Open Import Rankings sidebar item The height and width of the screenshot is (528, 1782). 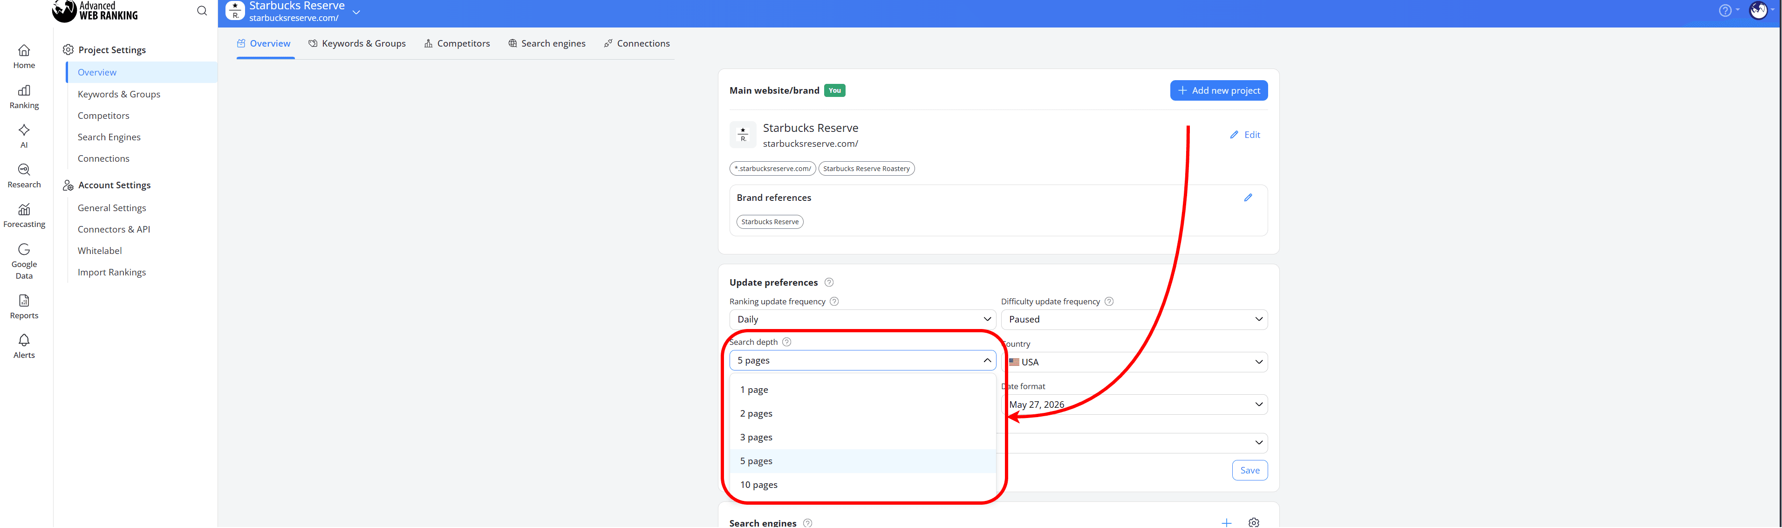[112, 272]
